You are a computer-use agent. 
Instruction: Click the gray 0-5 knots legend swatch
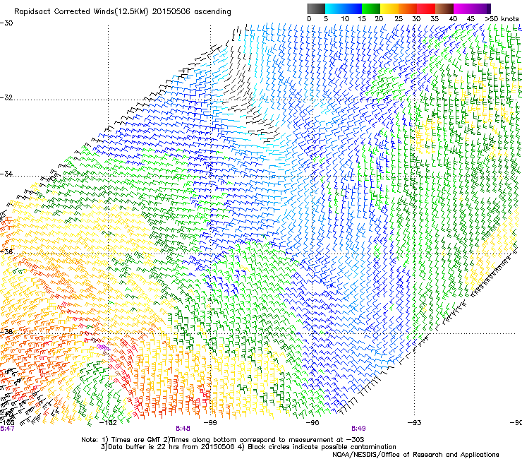[316, 8]
